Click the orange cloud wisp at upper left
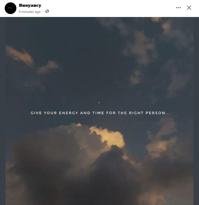 click(x=20, y=56)
